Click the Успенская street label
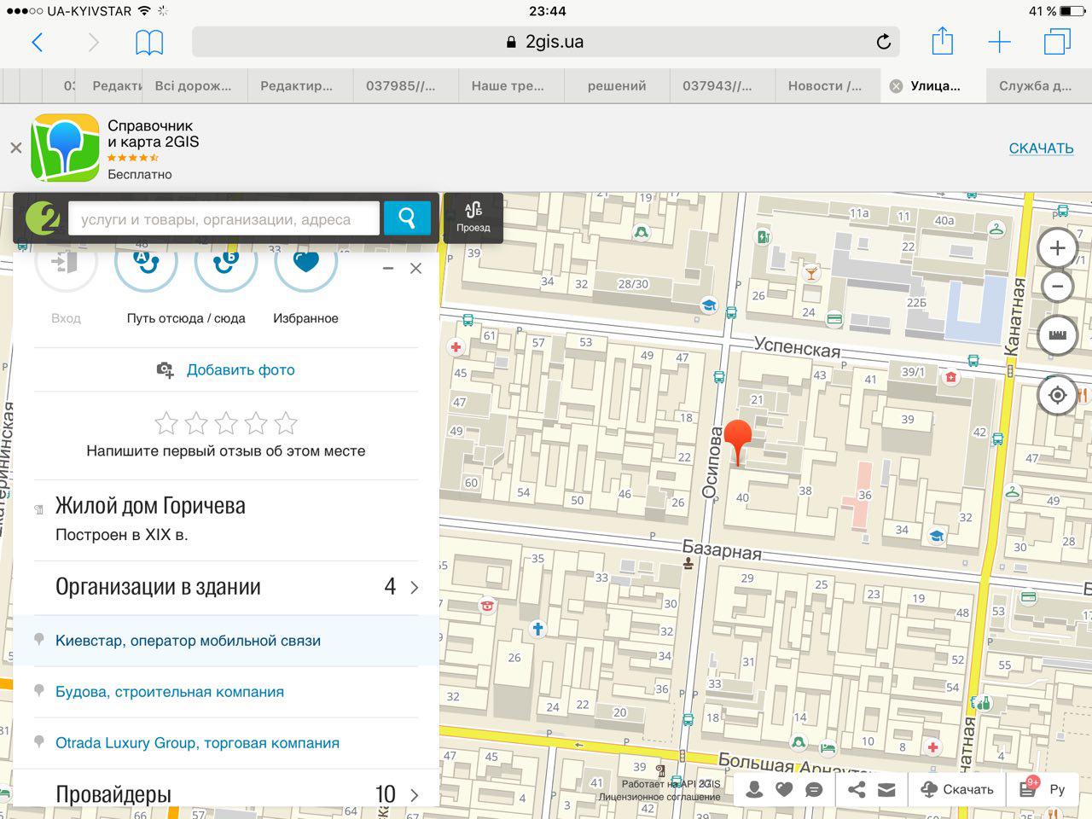Screen dimensions: 1092x819 pos(797,346)
